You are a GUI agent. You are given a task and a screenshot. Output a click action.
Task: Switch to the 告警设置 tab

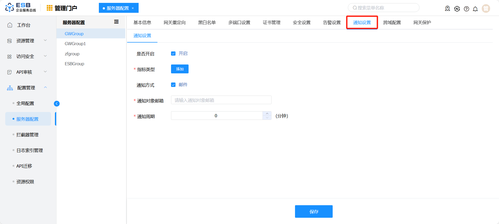point(332,23)
